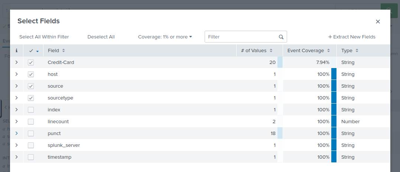Open the checkmark selection dropdown in header
Viewport: 400px width, 172px height.
point(37,51)
